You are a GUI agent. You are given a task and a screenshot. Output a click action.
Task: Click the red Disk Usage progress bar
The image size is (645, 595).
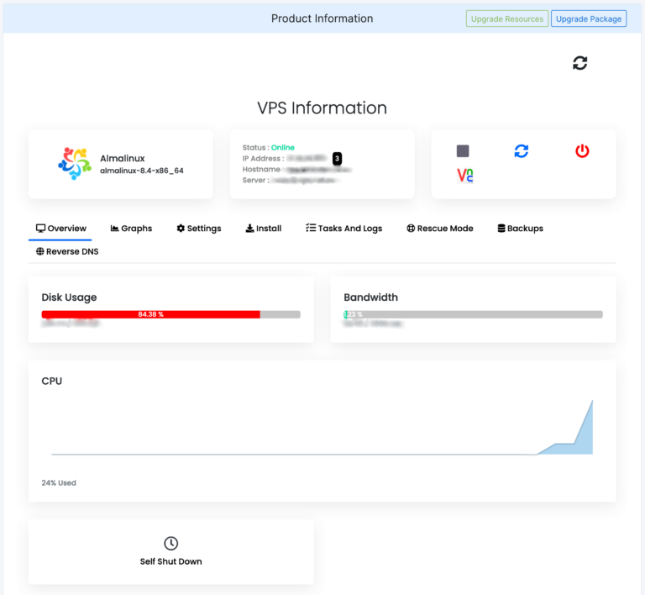coord(151,314)
